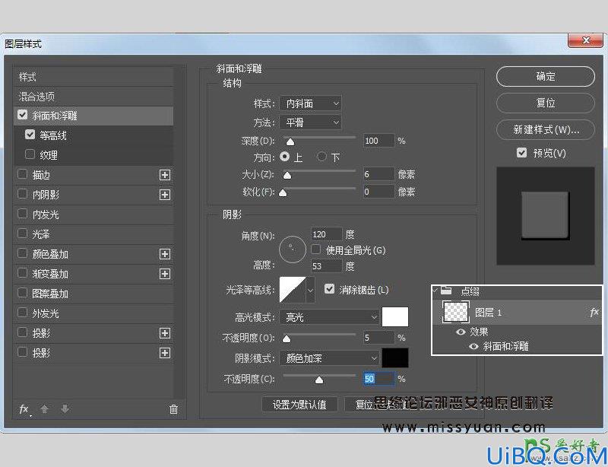The height and width of the screenshot is (467, 608).
Task: Click shadow 不透明度(C) slider handle
Action: tap(318, 380)
